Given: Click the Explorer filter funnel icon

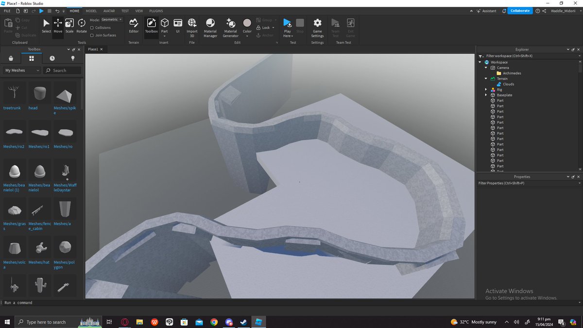Looking at the screenshot, I should [481, 56].
